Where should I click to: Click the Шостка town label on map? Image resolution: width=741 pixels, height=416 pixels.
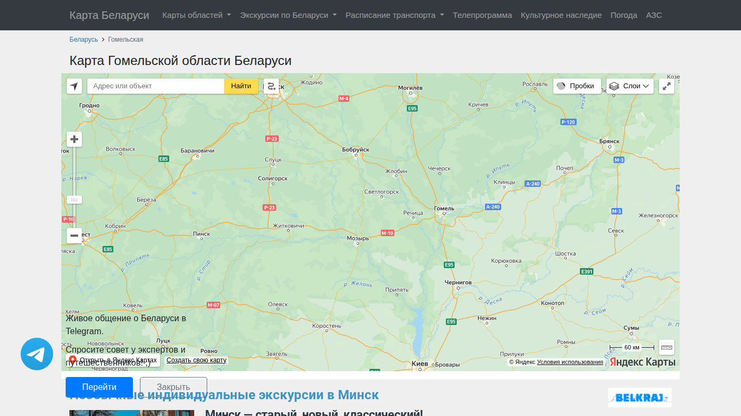pos(565,253)
